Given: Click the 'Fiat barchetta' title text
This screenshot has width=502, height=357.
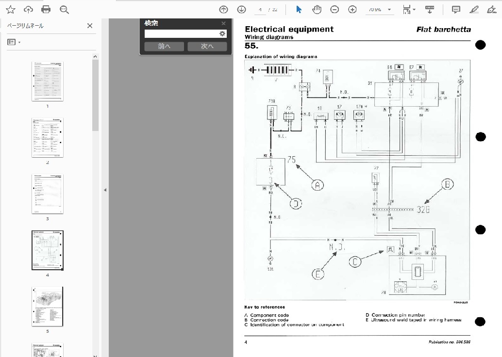Looking at the screenshot, I should 443,30.
